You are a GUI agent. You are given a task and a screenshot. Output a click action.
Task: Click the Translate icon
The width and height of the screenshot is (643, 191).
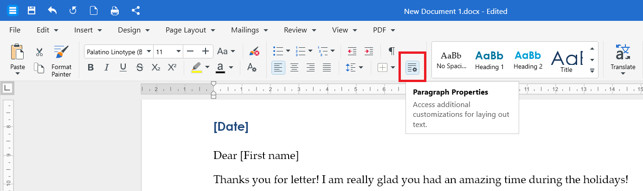pyautogui.click(x=623, y=52)
